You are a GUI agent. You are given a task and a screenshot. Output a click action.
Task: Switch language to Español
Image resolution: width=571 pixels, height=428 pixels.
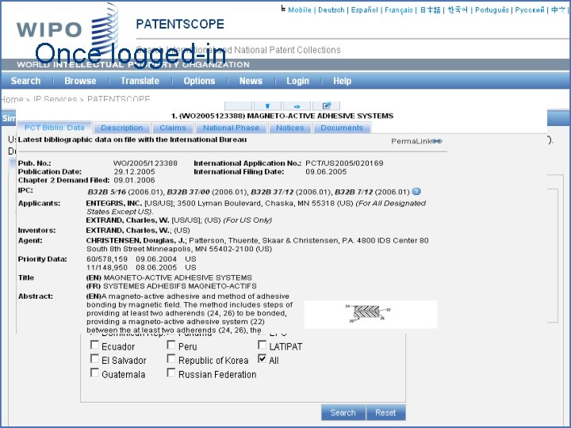tap(365, 10)
